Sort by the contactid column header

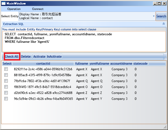point(43,64)
